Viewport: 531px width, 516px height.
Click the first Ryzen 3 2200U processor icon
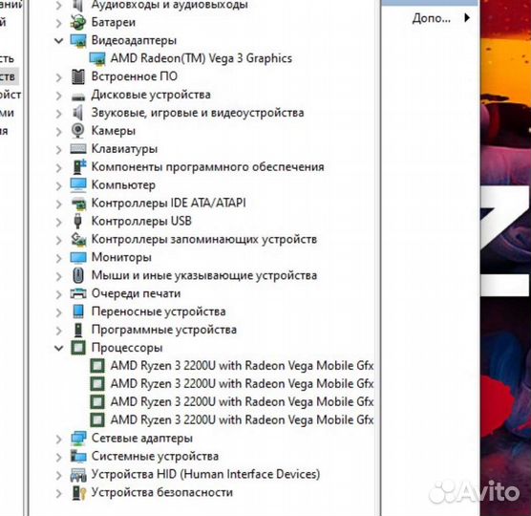[x=97, y=366]
